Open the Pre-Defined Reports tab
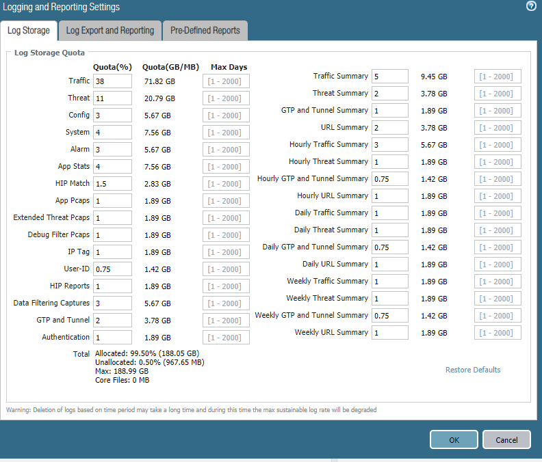The width and height of the screenshot is (542, 462). coord(205,31)
